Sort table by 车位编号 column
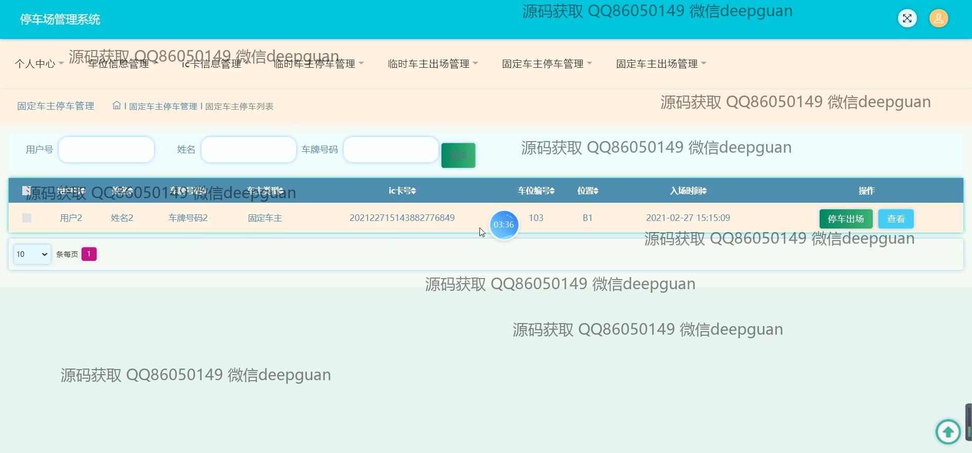Image resolution: width=972 pixels, height=453 pixels. click(x=536, y=191)
